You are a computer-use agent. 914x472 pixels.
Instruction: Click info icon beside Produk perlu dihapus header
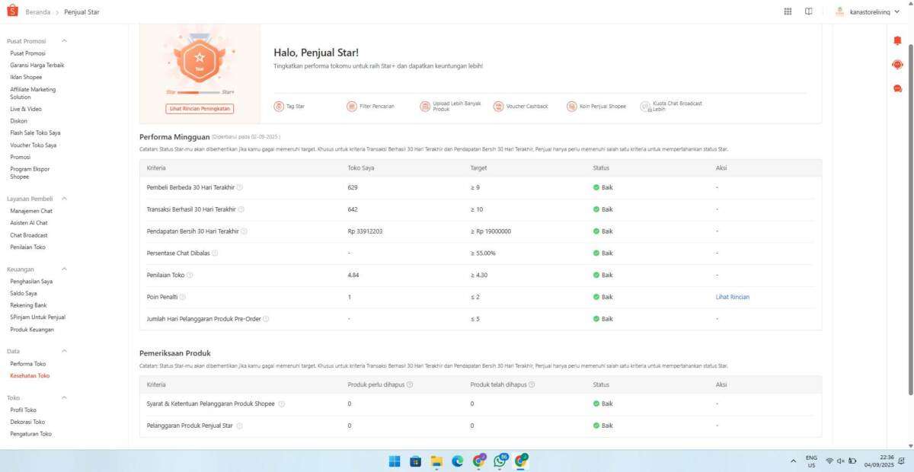[410, 384]
